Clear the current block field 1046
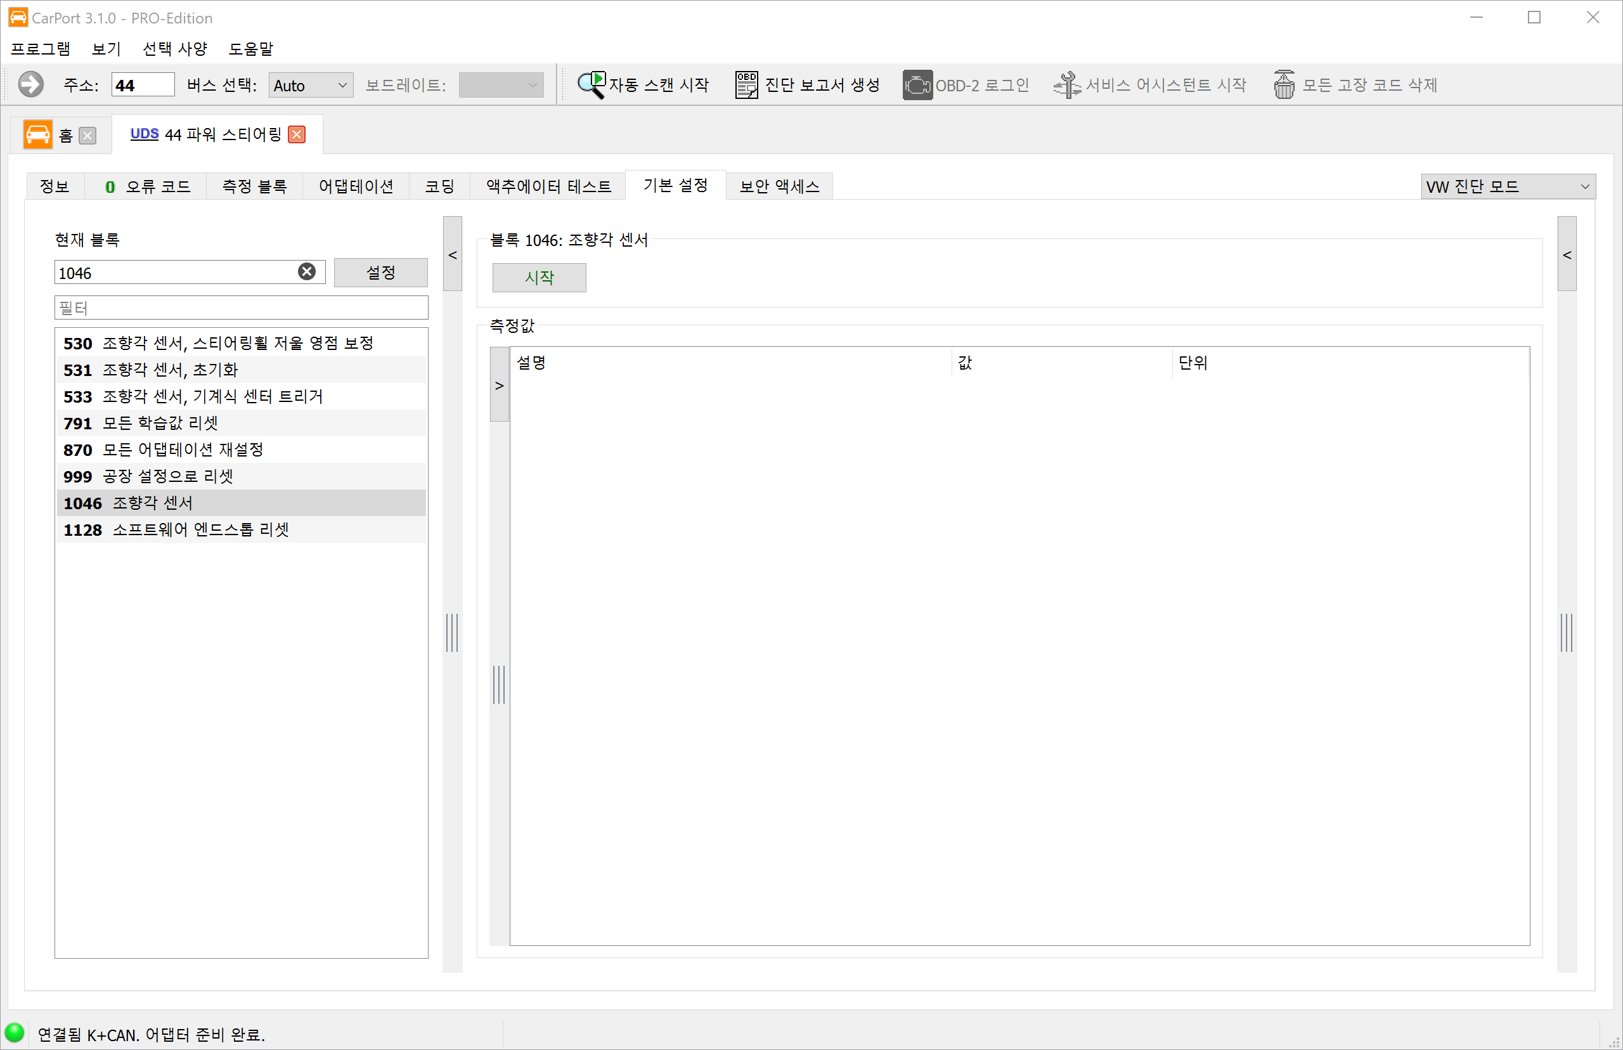Viewport: 1623px width, 1050px height. pyautogui.click(x=307, y=272)
